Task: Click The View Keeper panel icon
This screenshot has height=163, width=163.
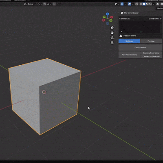Action: [122, 13]
